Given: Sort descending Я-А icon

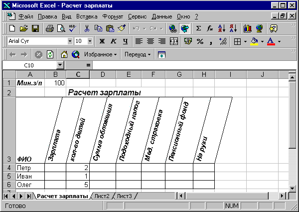Looking at the screenshot, I should pyautogui.click(x=233, y=28).
